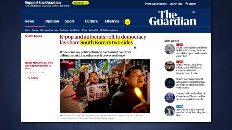Open the main protest photo of article
232x130 pixels.
pyautogui.click(x=105, y=86)
